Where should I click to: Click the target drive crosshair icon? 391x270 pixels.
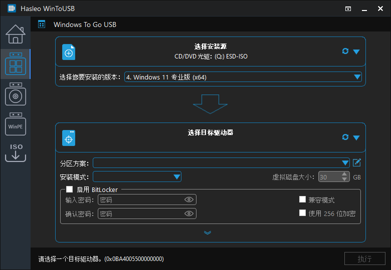69,138
